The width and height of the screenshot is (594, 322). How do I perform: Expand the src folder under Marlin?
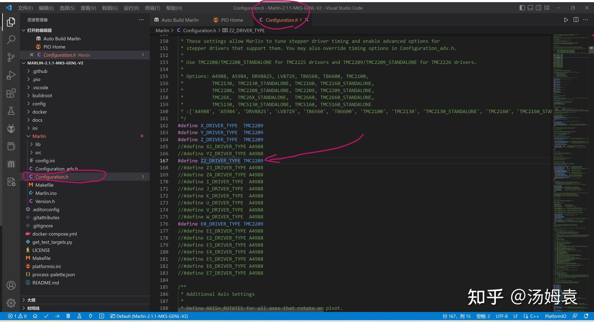(x=38, y=153)
